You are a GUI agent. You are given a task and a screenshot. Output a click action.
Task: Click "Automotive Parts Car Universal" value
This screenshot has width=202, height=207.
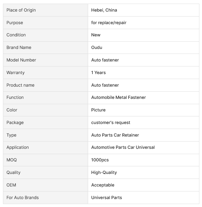pos(123,147)
